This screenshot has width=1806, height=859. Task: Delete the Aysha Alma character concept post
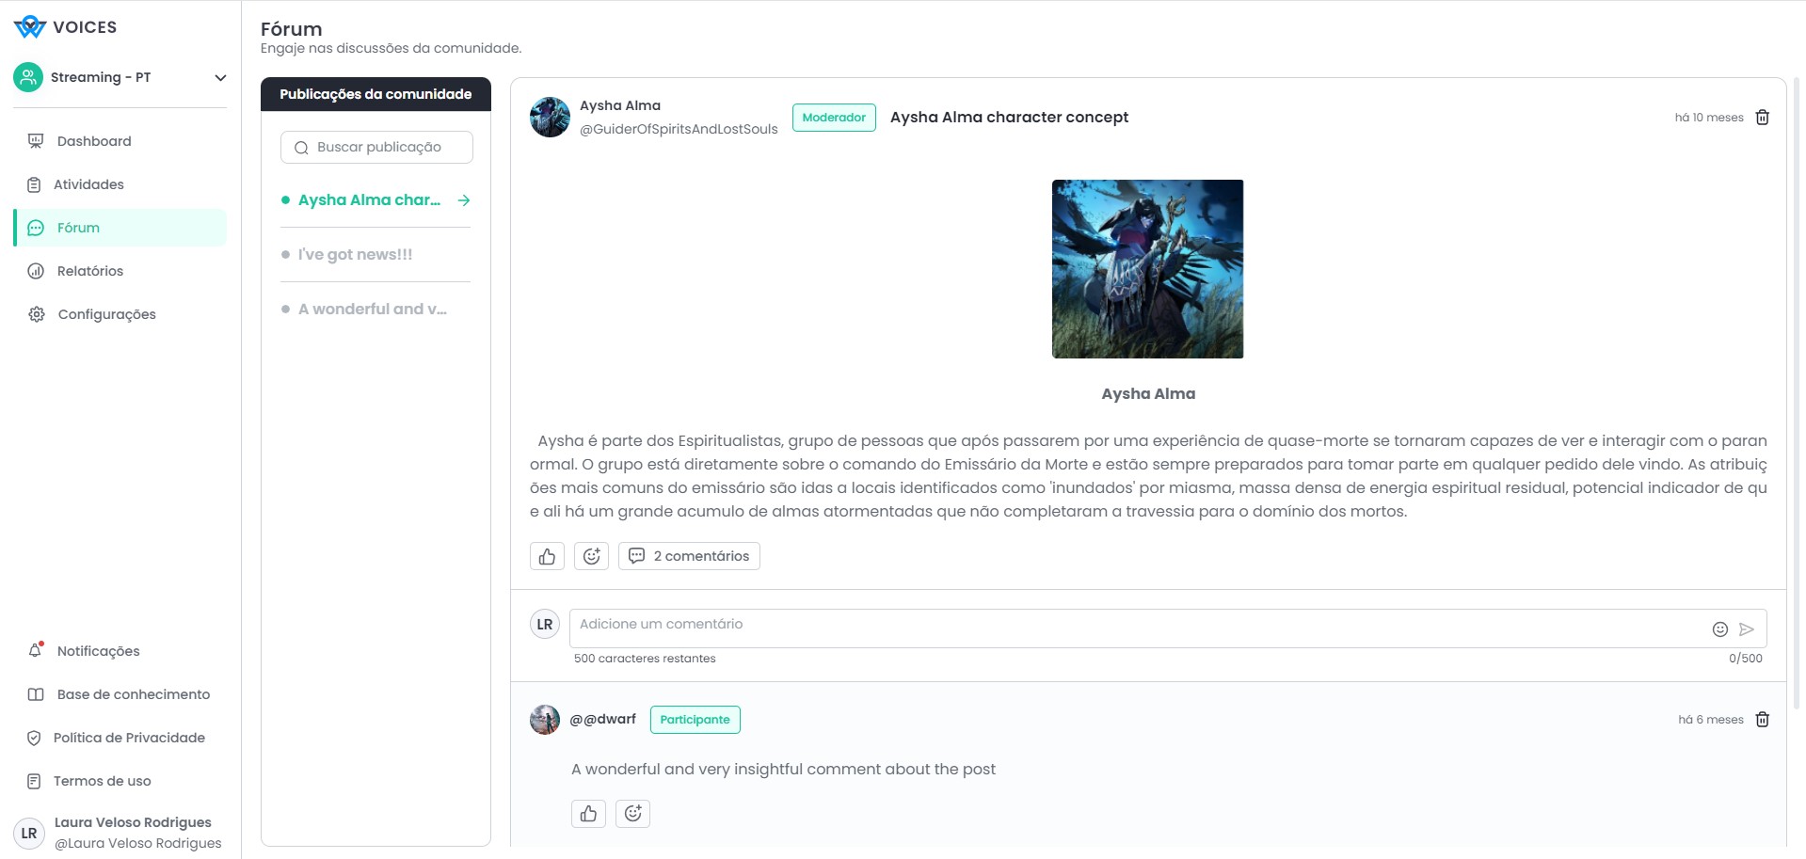(1763, 118)
